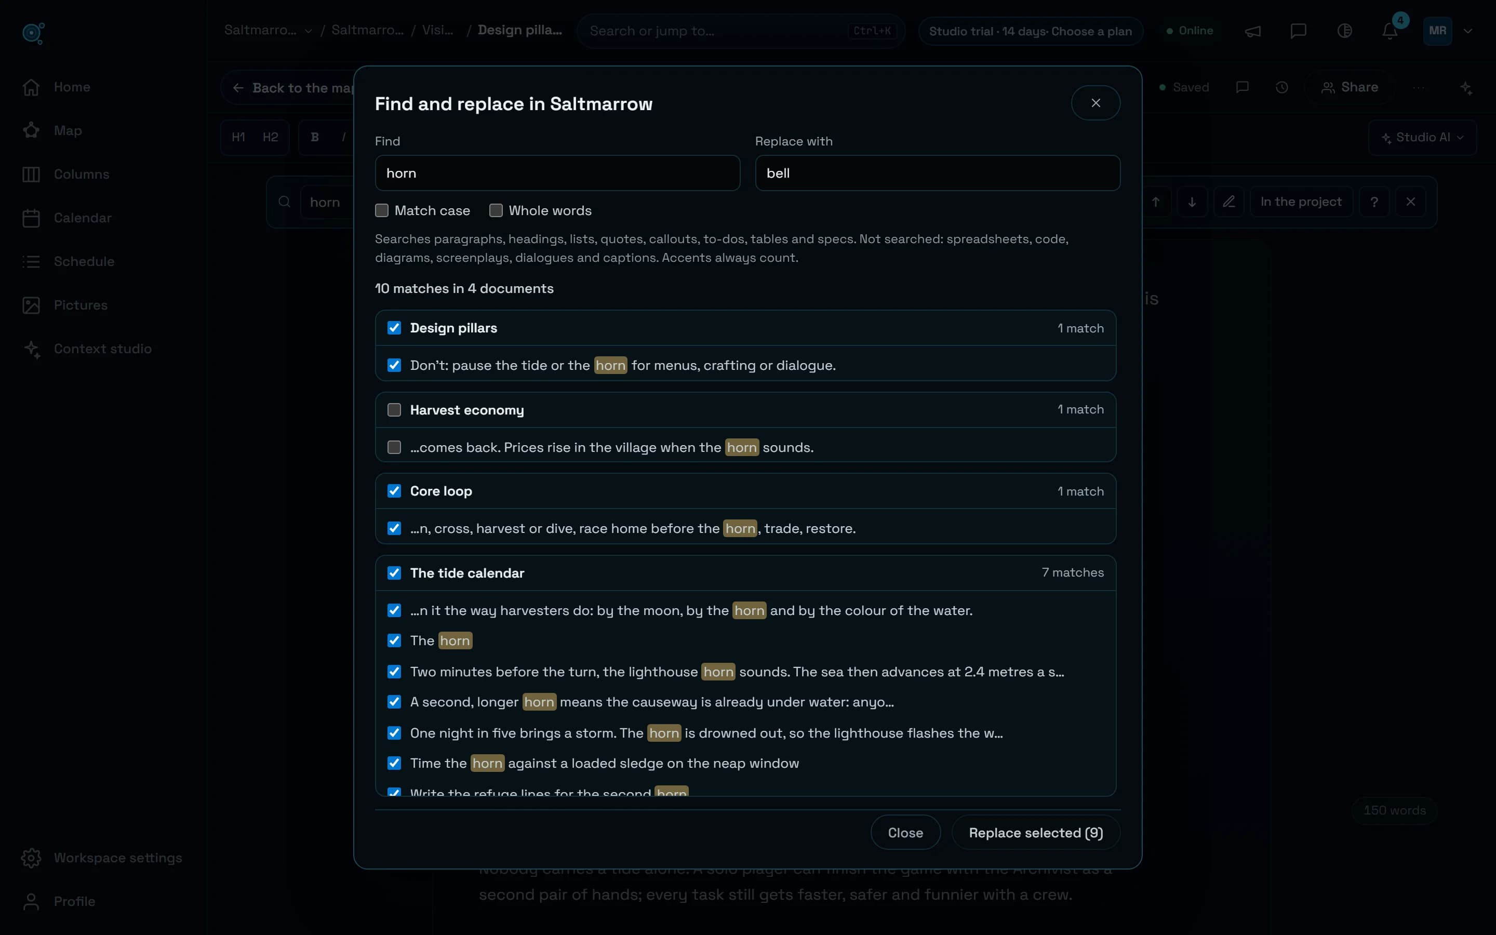Close the Find and replace dialog with X
This screenshot has height=935, width=1496.
point(1096,103)
